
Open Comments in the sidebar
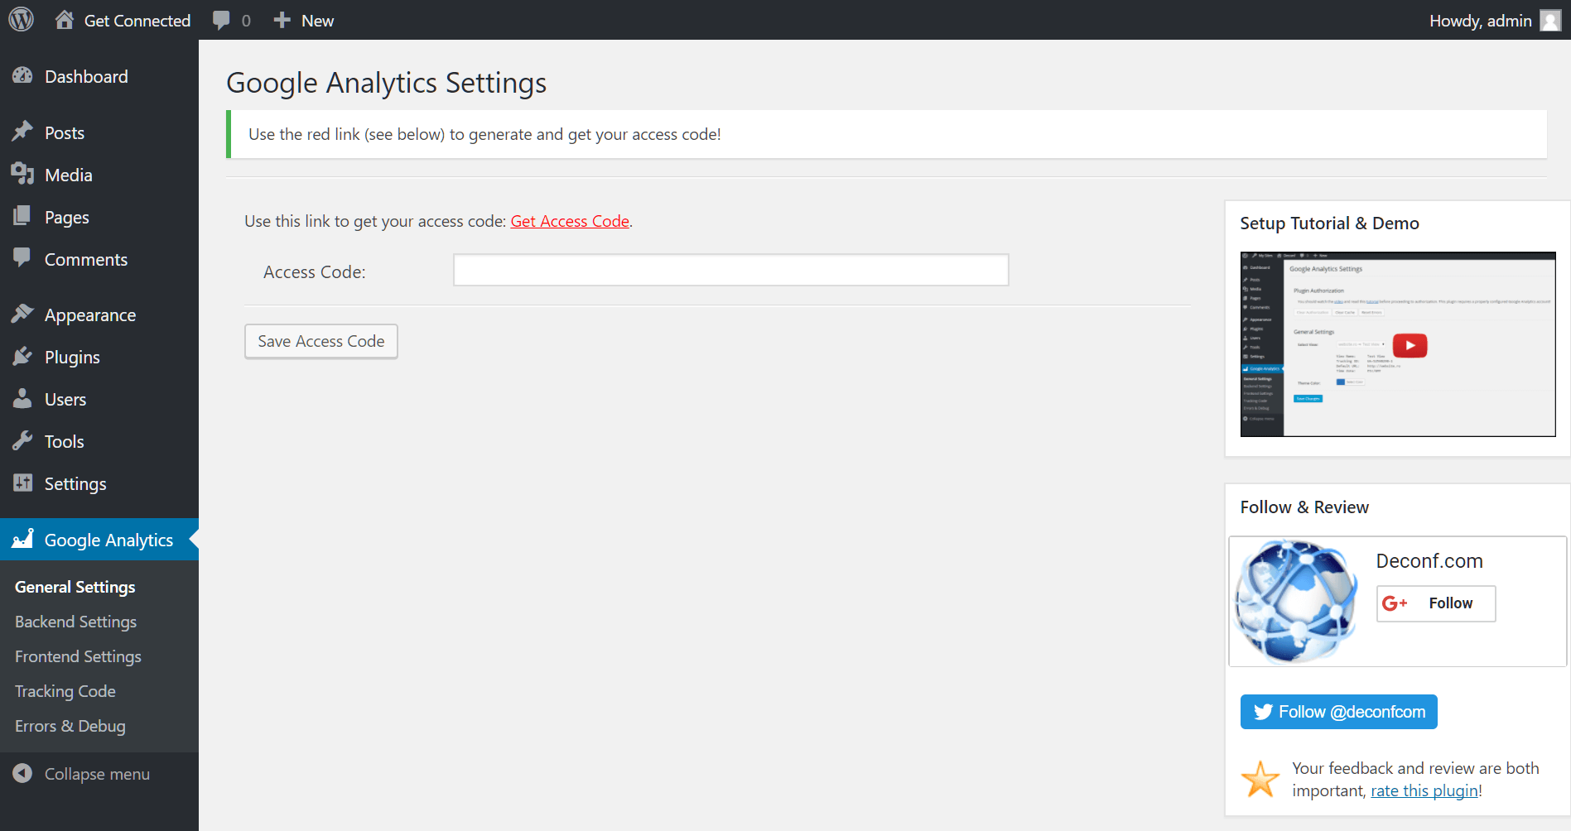99,259
